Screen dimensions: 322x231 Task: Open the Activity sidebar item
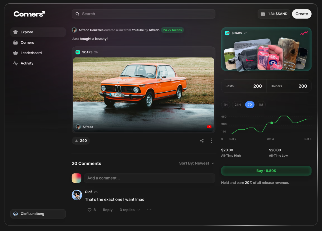tap(27, 63)
